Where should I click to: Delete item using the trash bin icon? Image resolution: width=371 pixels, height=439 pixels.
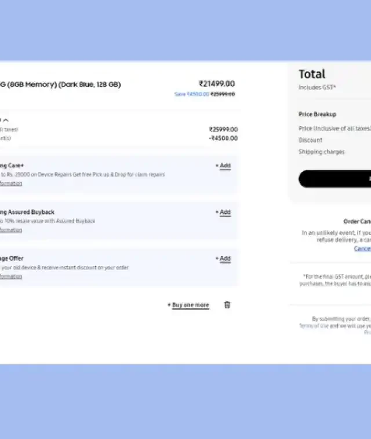point(227,305)
